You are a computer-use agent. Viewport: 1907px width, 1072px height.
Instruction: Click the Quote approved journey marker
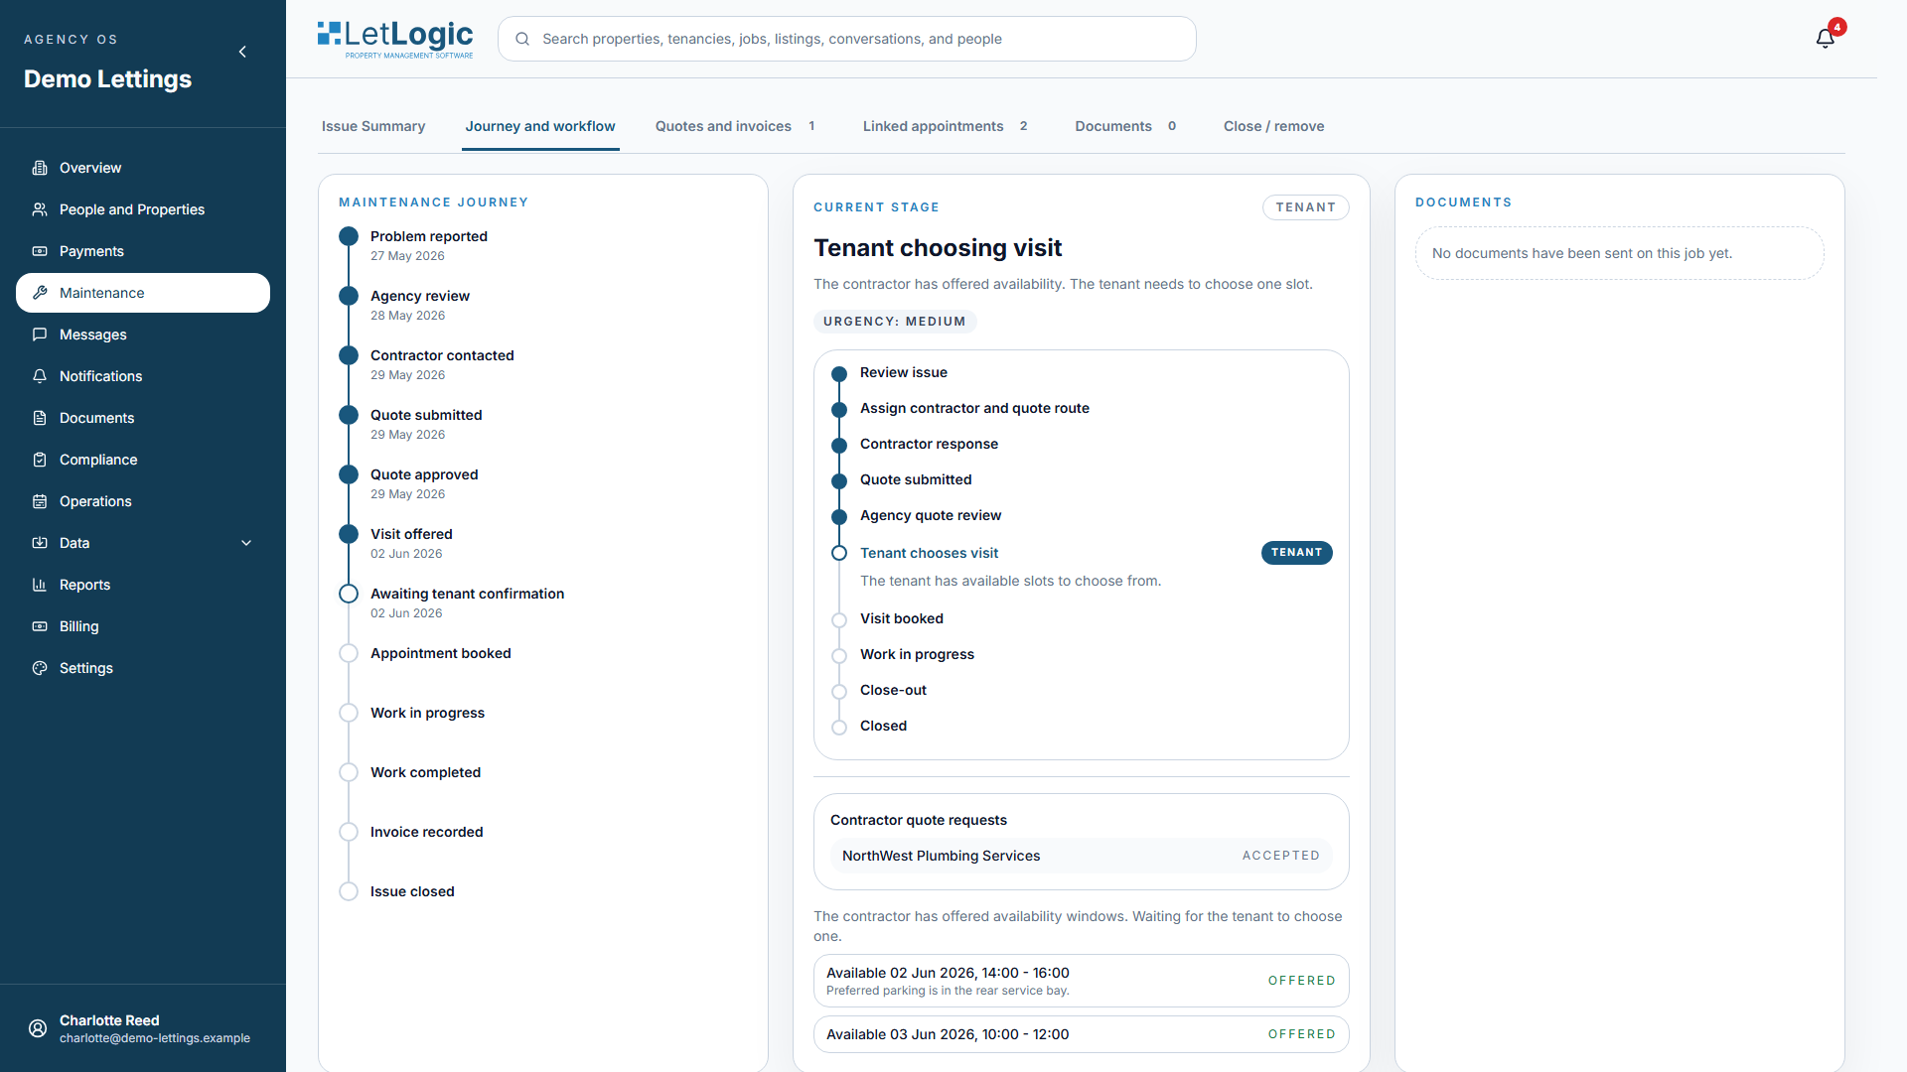point(349,474)
